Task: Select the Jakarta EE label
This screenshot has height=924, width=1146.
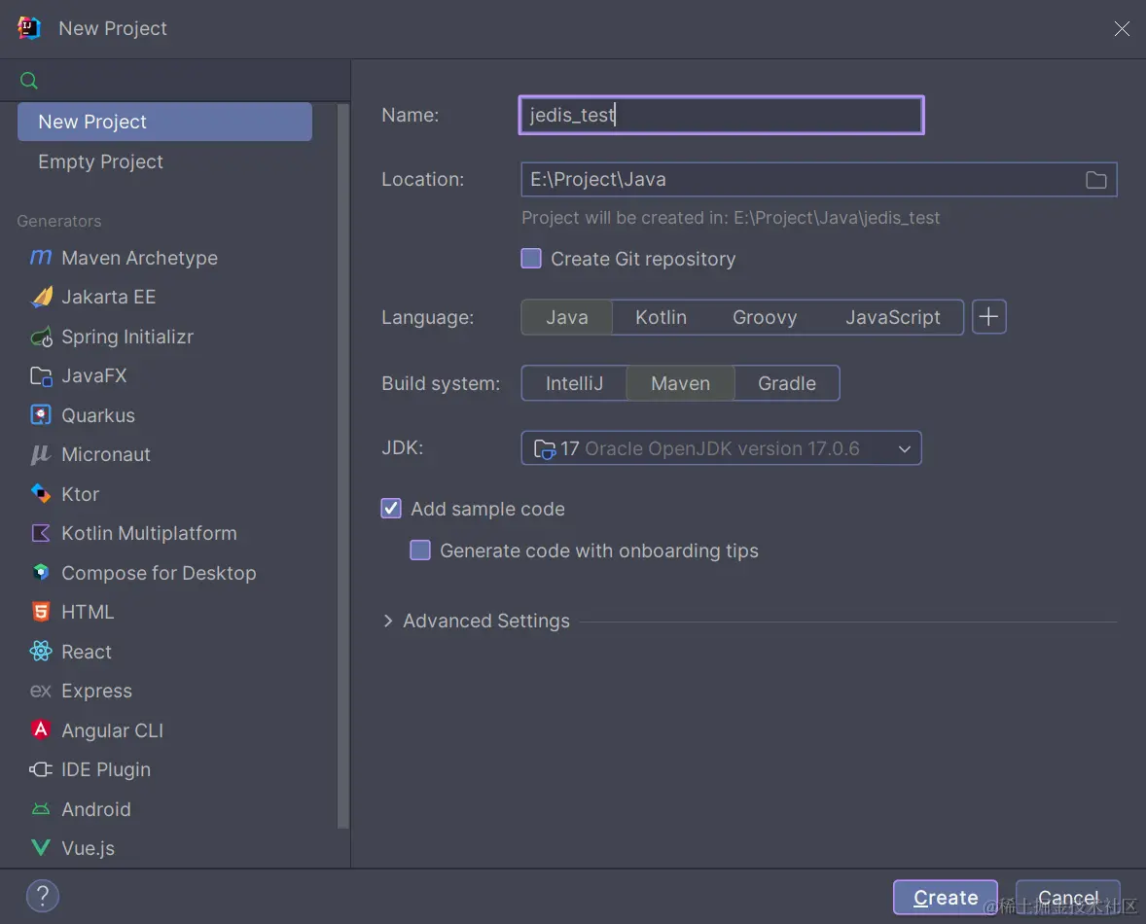Action: click(108, 298)
